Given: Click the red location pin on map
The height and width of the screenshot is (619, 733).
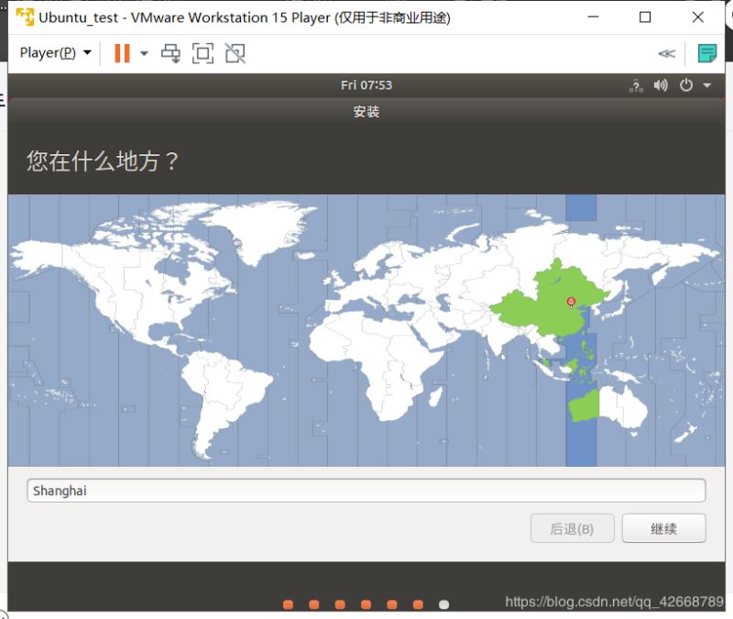Looking at the screenshot, I should click(x=571, y=301).
